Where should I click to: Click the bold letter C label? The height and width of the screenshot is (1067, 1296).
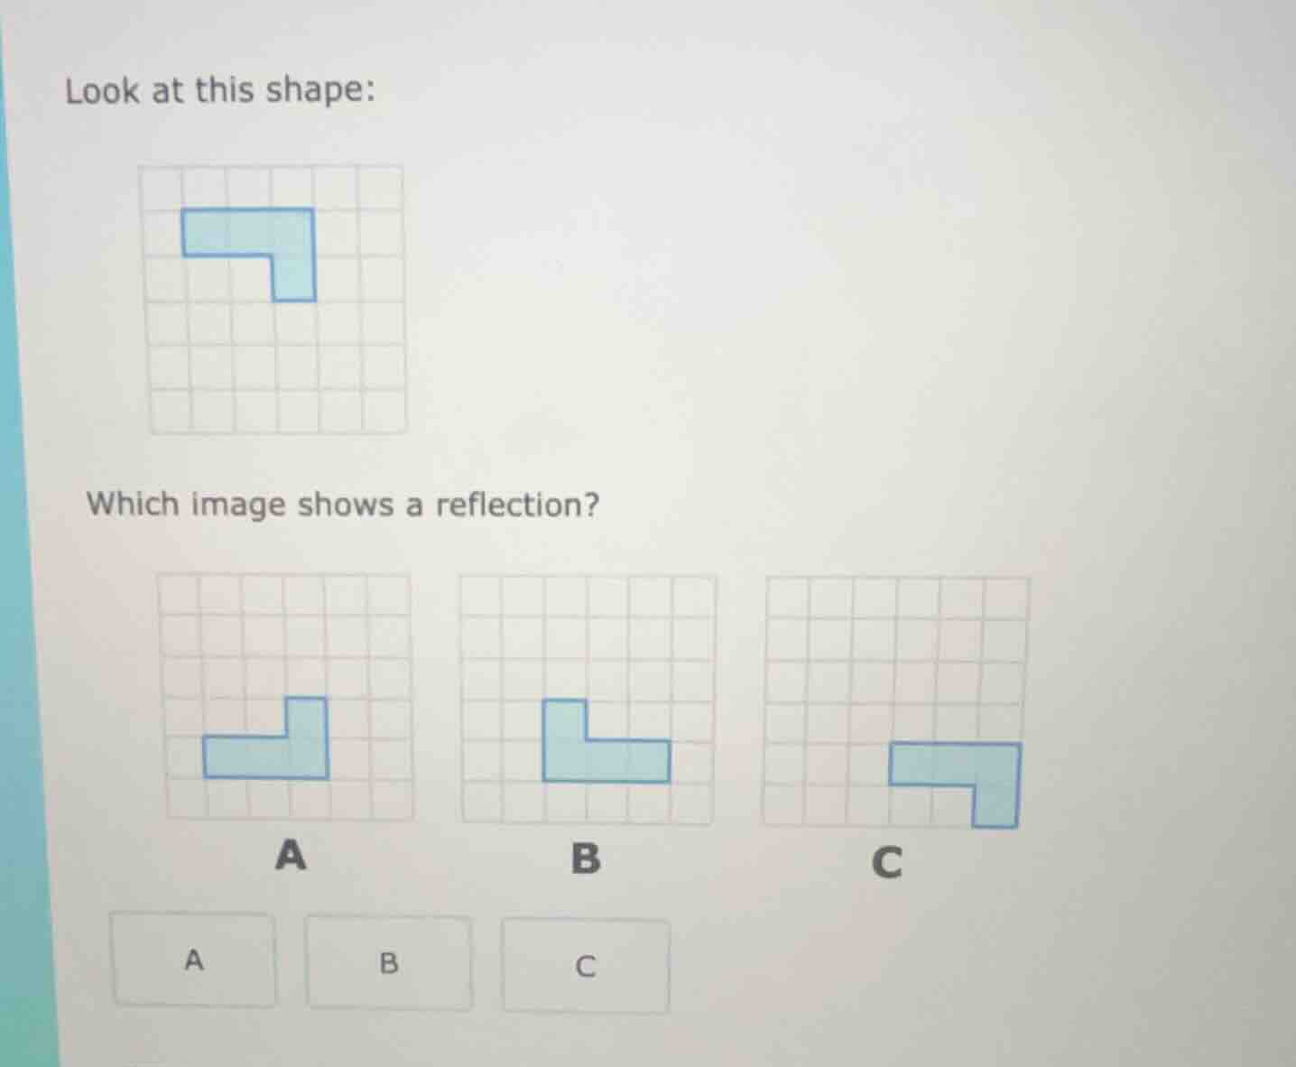889,864
